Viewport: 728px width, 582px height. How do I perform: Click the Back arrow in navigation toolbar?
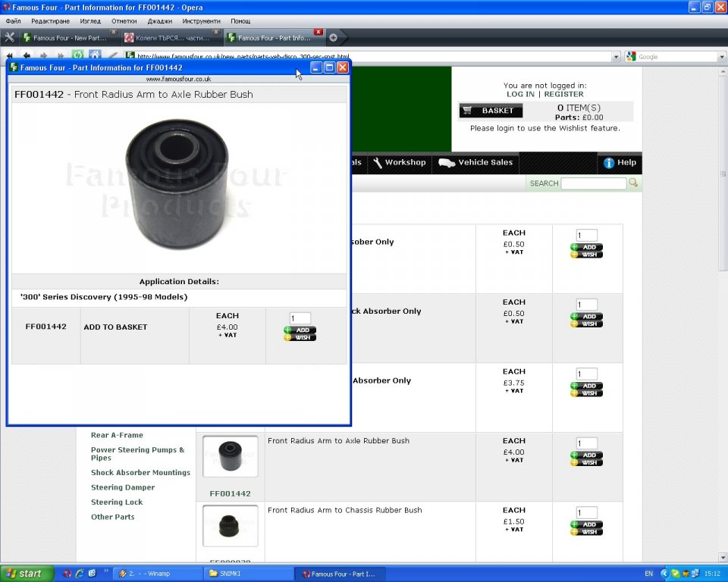27,55
